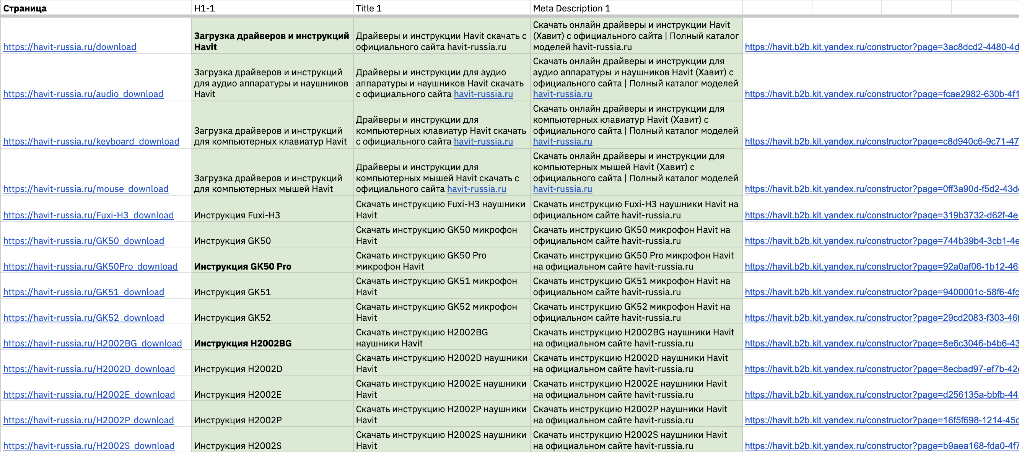Select the 'Инструкция Fuxi-H3' H1 cell
This screenshot has width=1019, height=452.
pyautogui.click(x=273, y=209)
